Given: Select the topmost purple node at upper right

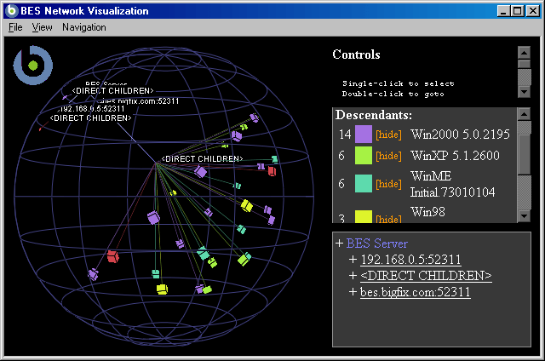Looking at the screenshot, I should point(255,117).
